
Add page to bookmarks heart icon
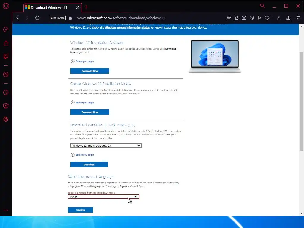pyautogui.click(x=267, y=18)
